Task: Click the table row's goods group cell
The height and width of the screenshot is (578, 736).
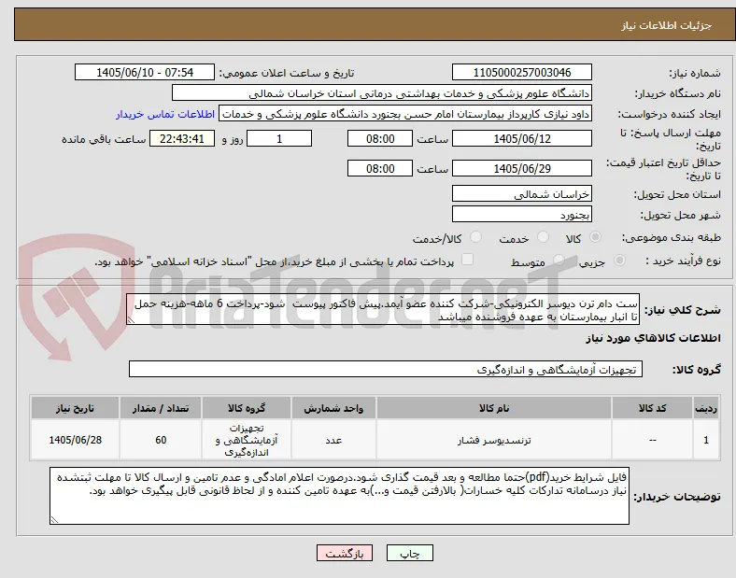Action: 247,440
